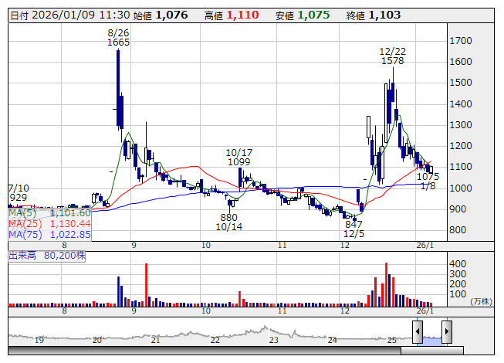Select the highlighted blue range in the navigator
The height and width of the screenshot is (363, 504).
tap(432, 336)
